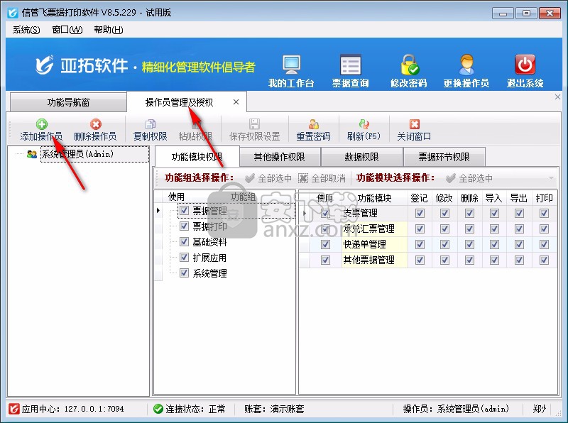Click the 关闭窗口 red X icon
Image resolution: width=568 pixels, height=423 pixels.
[x=415, y=124]
